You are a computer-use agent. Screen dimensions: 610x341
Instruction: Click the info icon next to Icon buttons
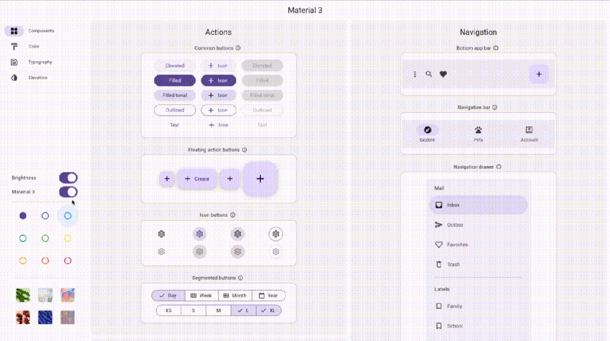tap(233, 215)
